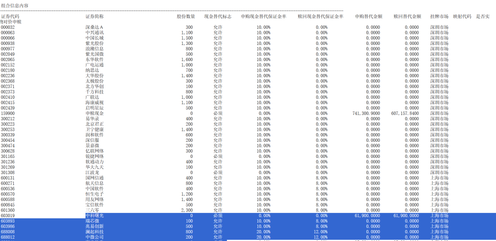Select highlighted security code 603986
496x241 pixels.
8,226
